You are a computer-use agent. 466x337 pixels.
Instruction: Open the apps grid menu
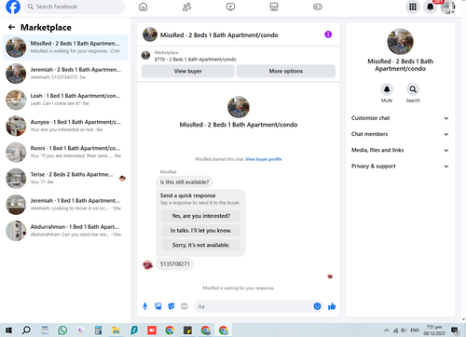point(413,7)
